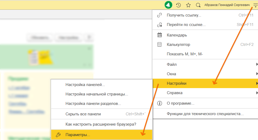This screenshot has height=140, width=258.
Task: Expand the arrow next to Настройки
Action: 257,83
